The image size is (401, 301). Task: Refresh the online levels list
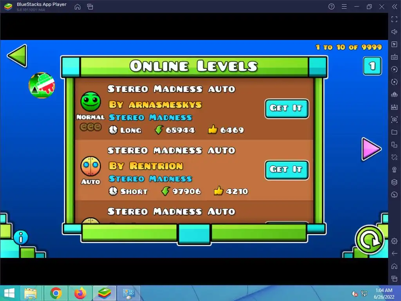coord(370,239)
